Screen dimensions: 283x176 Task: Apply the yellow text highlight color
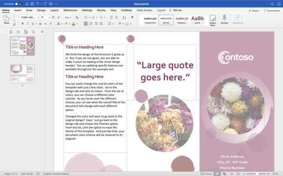coord(66,24)
